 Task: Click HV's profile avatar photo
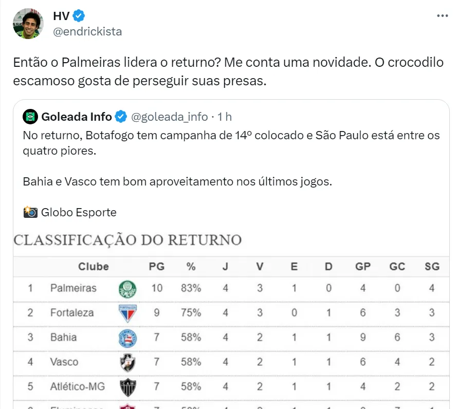coord(28,24)
